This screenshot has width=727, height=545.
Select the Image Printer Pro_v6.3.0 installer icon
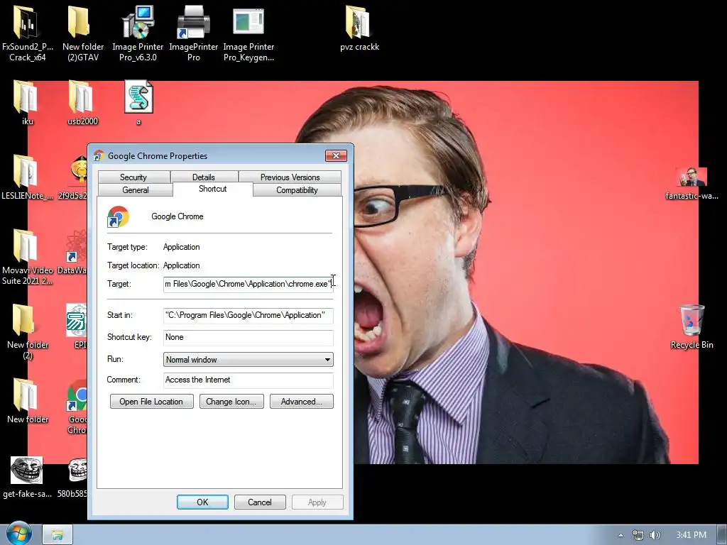pos(138,33)
